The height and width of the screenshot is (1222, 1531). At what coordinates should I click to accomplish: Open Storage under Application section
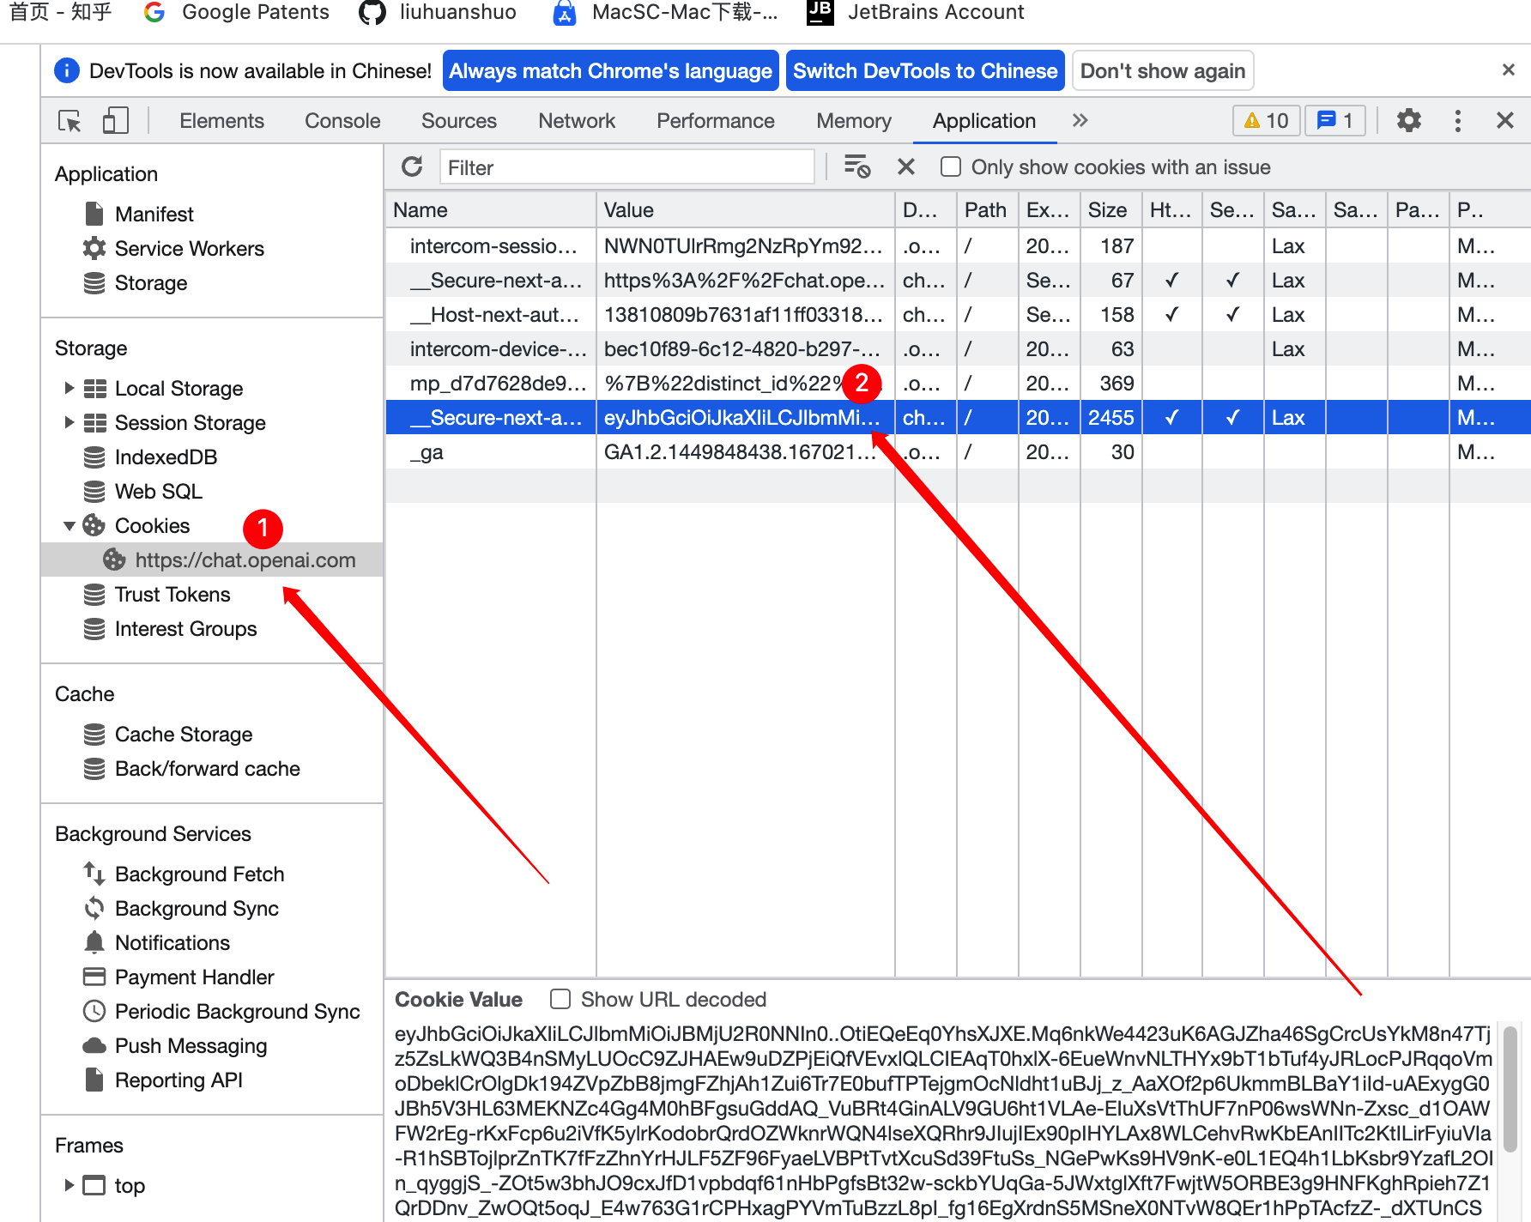[x=150, y=282]
